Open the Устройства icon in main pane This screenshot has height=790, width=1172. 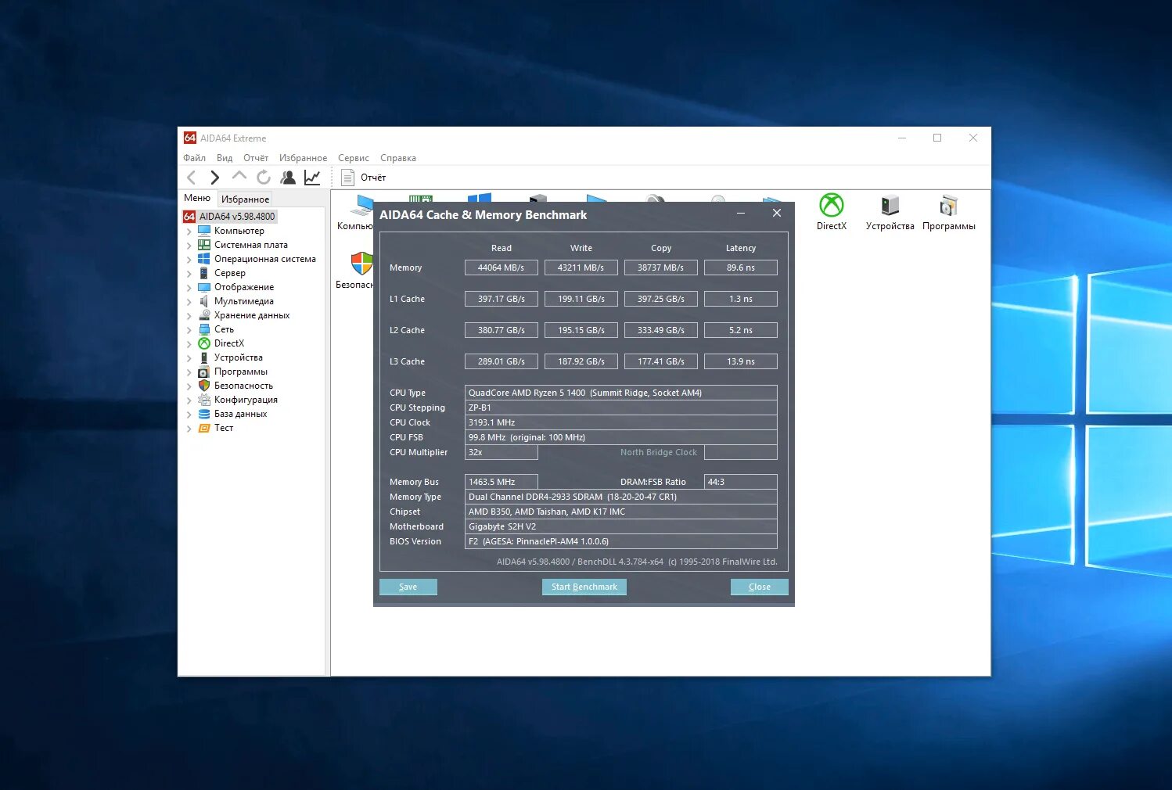(890, 212)
